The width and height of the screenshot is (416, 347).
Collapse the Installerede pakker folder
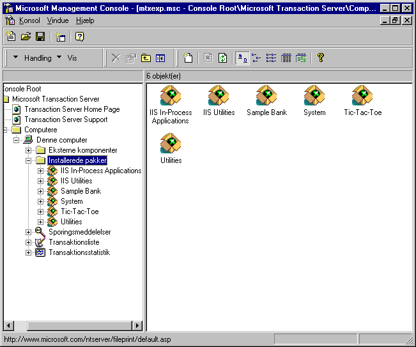pyautogui.click(x=28, y=160)
